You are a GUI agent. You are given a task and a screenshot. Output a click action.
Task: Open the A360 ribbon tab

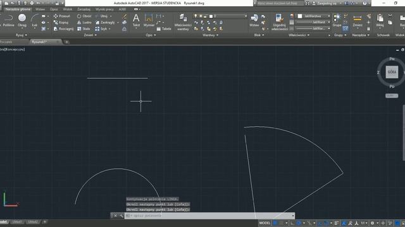[122, 9]
